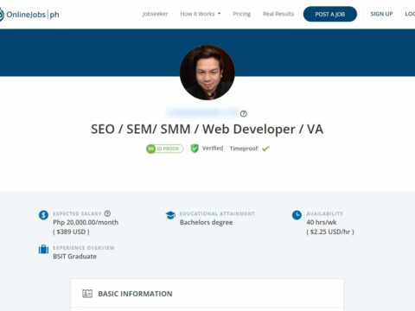Image resolution: width=415 pixels, height=311 pixels.
Task: Click the Post a Job button
Action: 330,14
